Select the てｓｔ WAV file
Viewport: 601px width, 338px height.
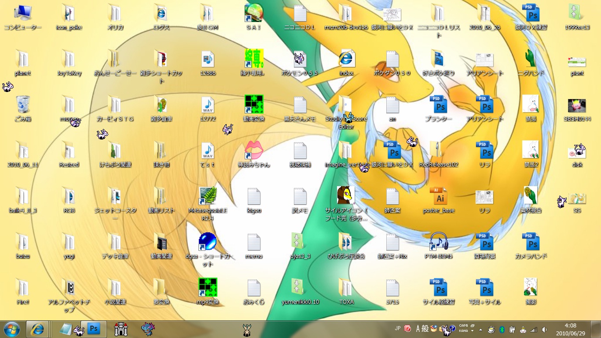208,155
